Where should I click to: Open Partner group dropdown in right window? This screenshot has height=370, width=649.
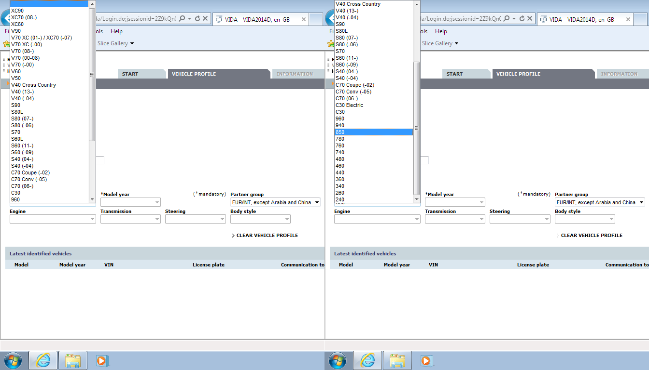click(x=600, y=202)
